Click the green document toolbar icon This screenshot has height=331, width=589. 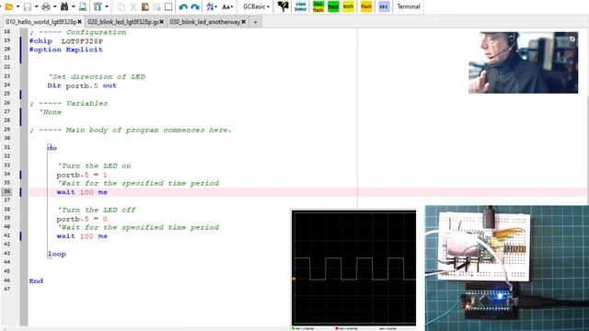point(83,6)
